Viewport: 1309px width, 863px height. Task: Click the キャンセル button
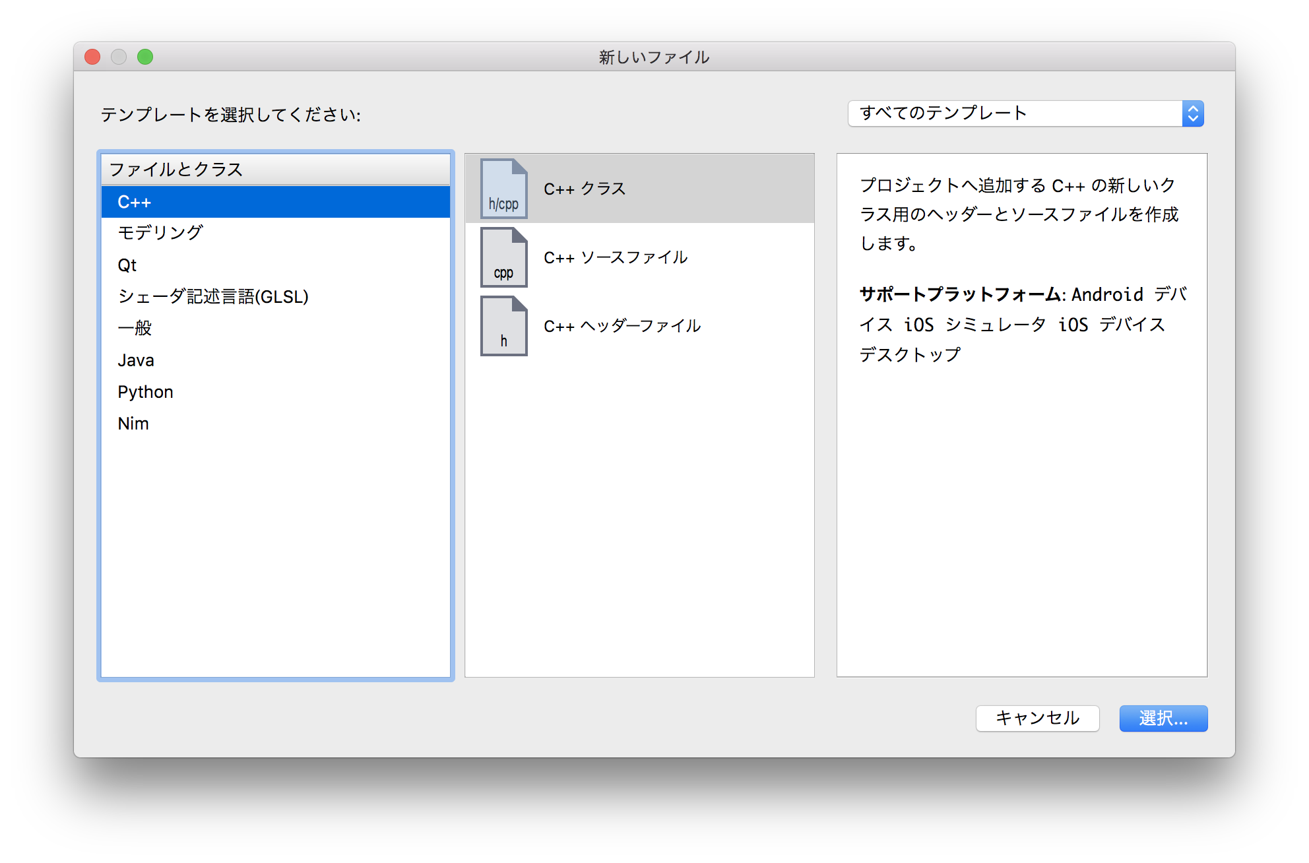(x=1037, y=719)
